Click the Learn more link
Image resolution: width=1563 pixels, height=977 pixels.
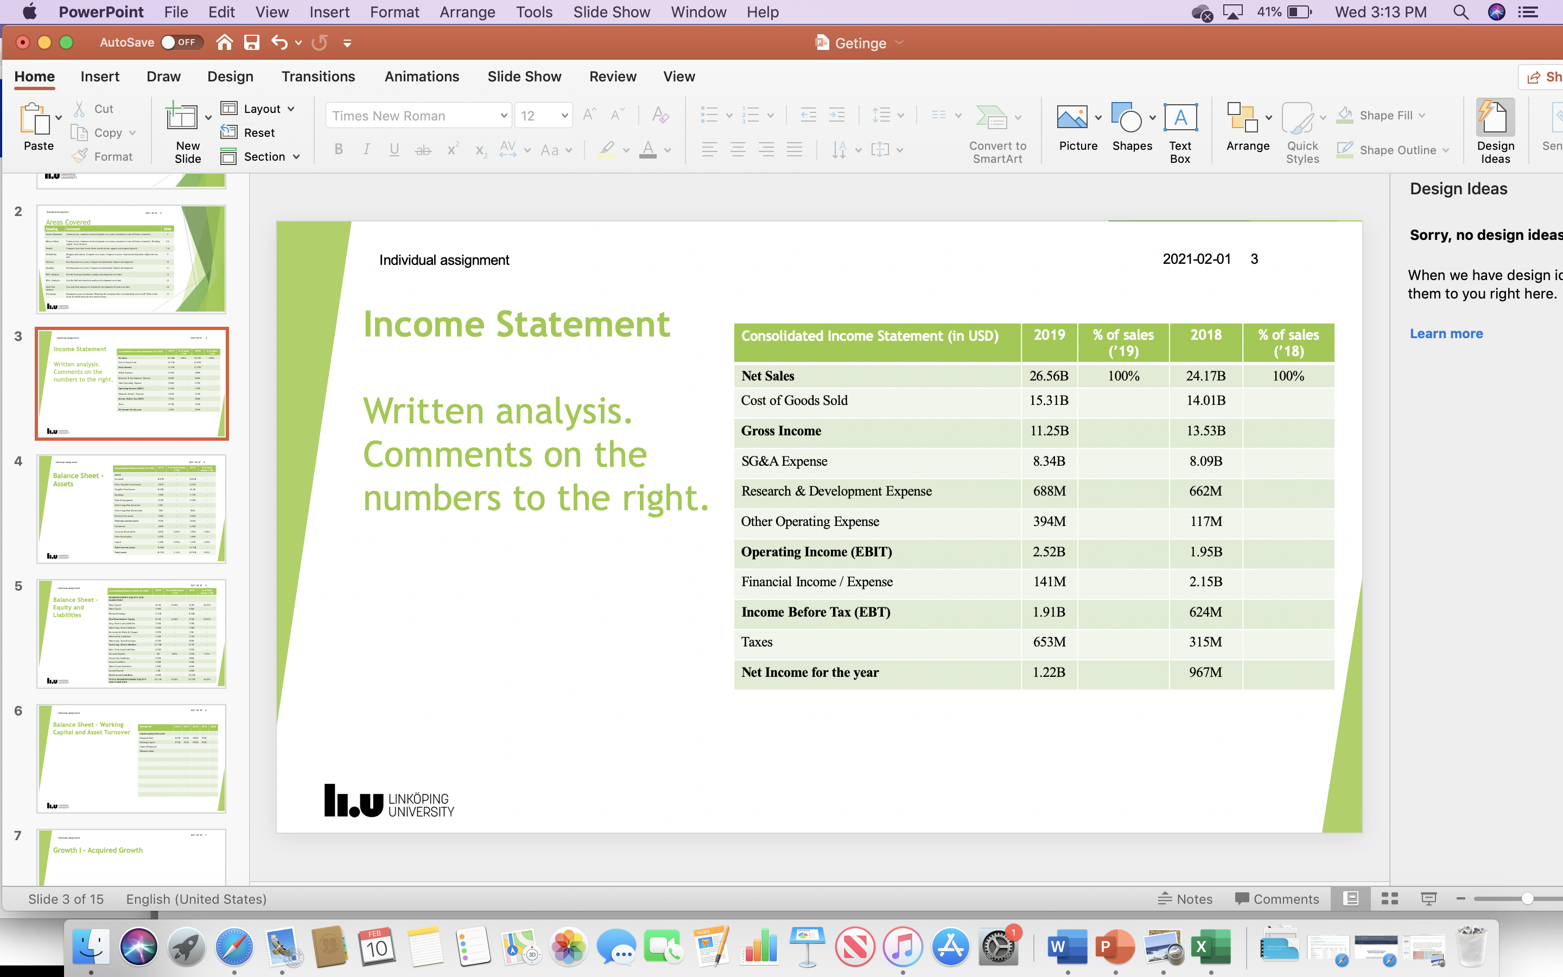click(x=1446, y=333)
